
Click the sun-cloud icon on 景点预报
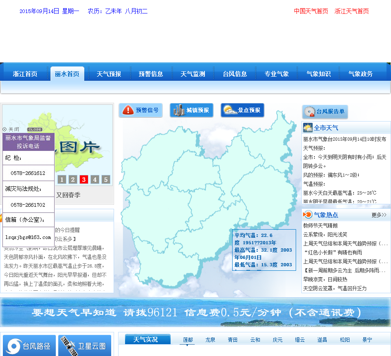[230, 110]
